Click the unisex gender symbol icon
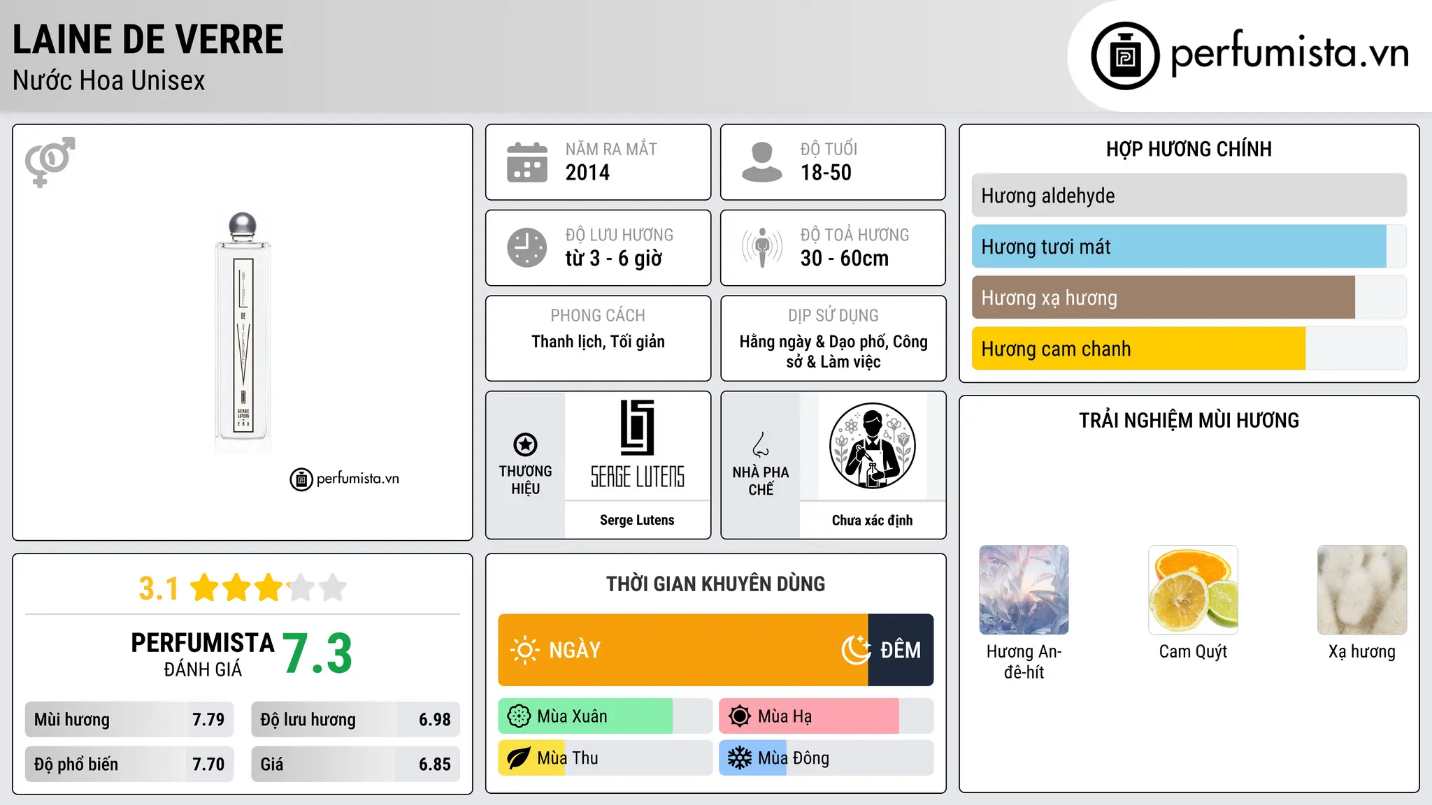The image size is (1432, 805). (x=50, y=162)
